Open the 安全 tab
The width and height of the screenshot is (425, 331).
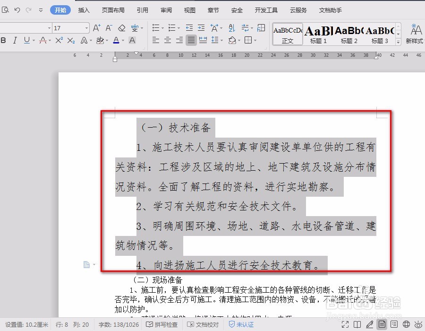click(237, 10)
